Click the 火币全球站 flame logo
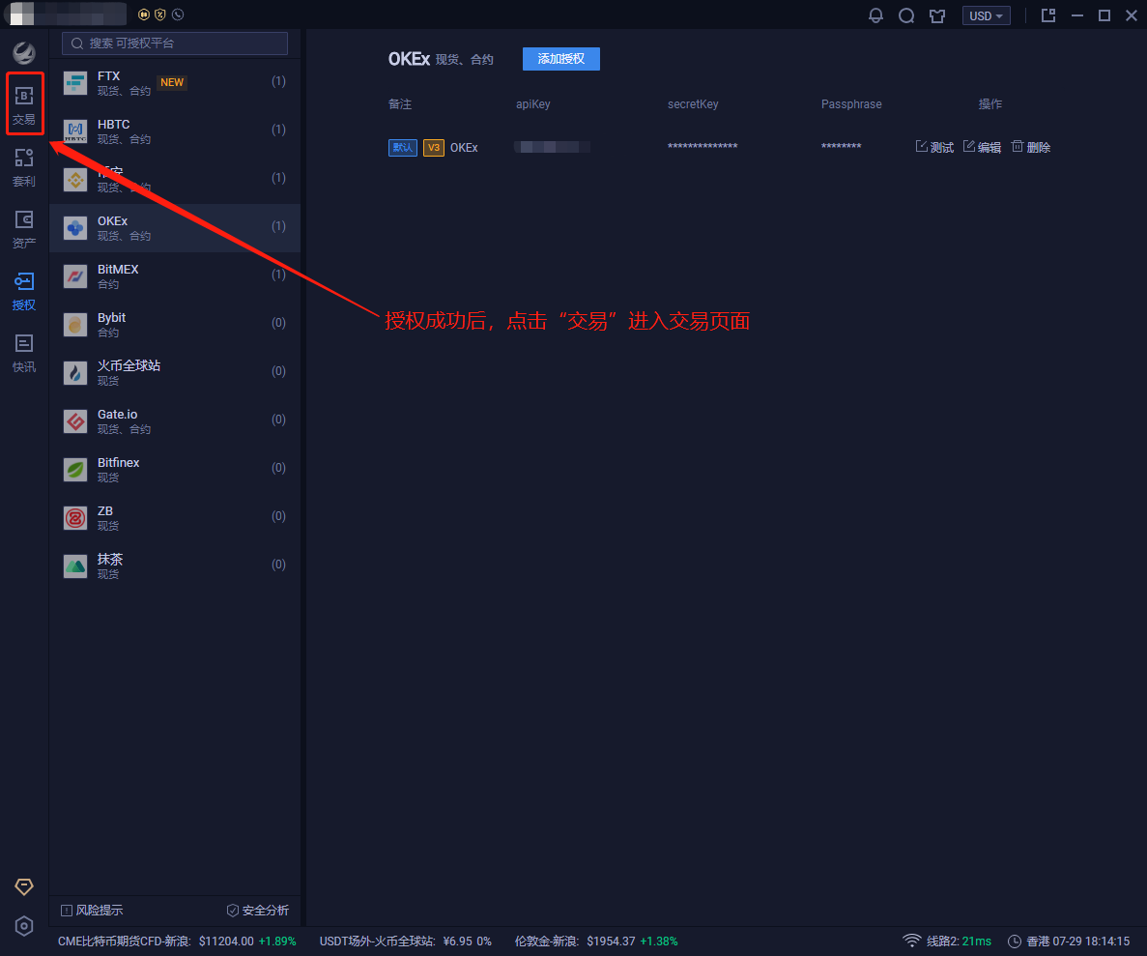Viewport: 1147px width, 956px height. pos(75,373)
